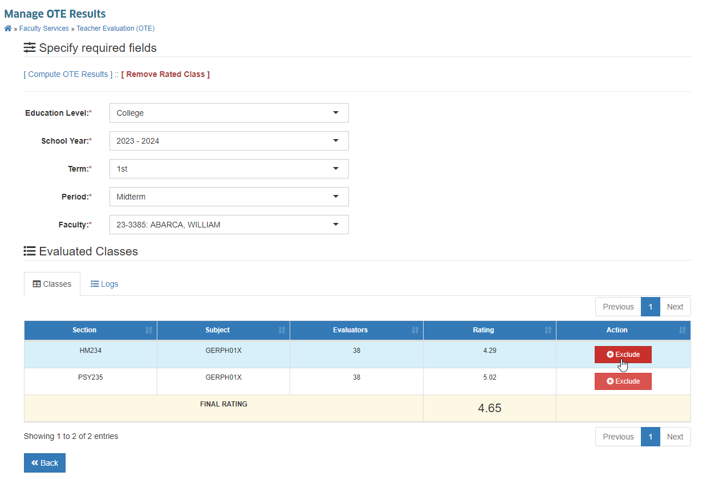The height and width of the screenshot is (480, 711).
Task: Open the Compute OTE Results link
Action: pos(68,74)
